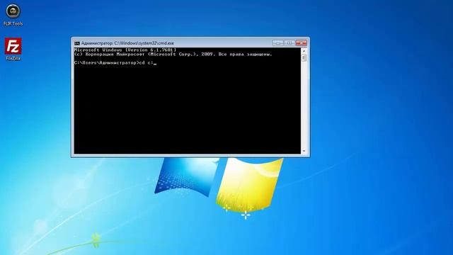The width and height of the screenshot is (453, 255).
Task: Click the Microsoft Corp. 2009 copyright line
Action: 173,54
